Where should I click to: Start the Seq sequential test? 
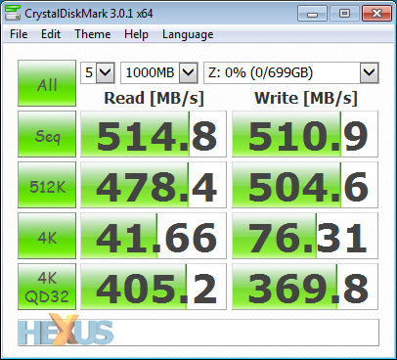pyautogui.click(x=47, y=134)
